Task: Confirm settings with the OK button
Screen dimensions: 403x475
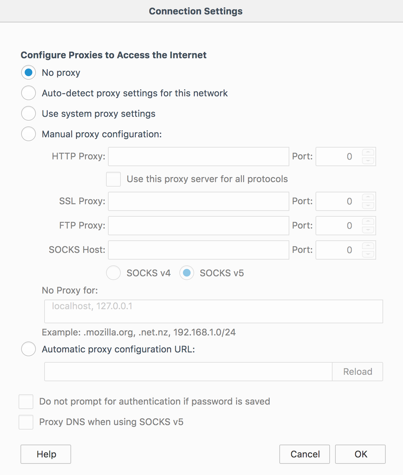Action: [x=360, y=454]
